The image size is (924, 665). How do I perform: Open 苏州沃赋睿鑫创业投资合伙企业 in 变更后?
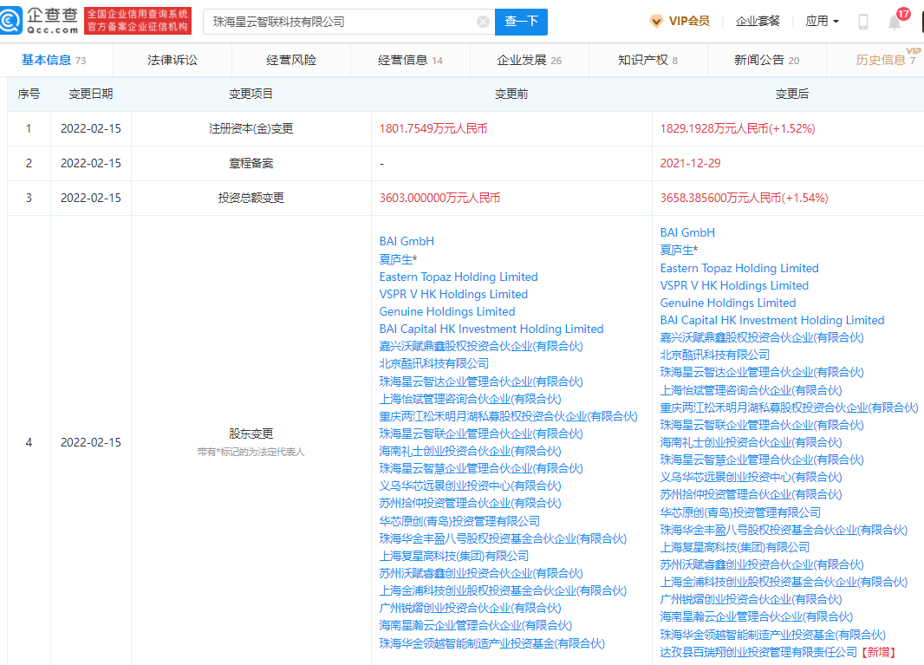click(762, 564)
